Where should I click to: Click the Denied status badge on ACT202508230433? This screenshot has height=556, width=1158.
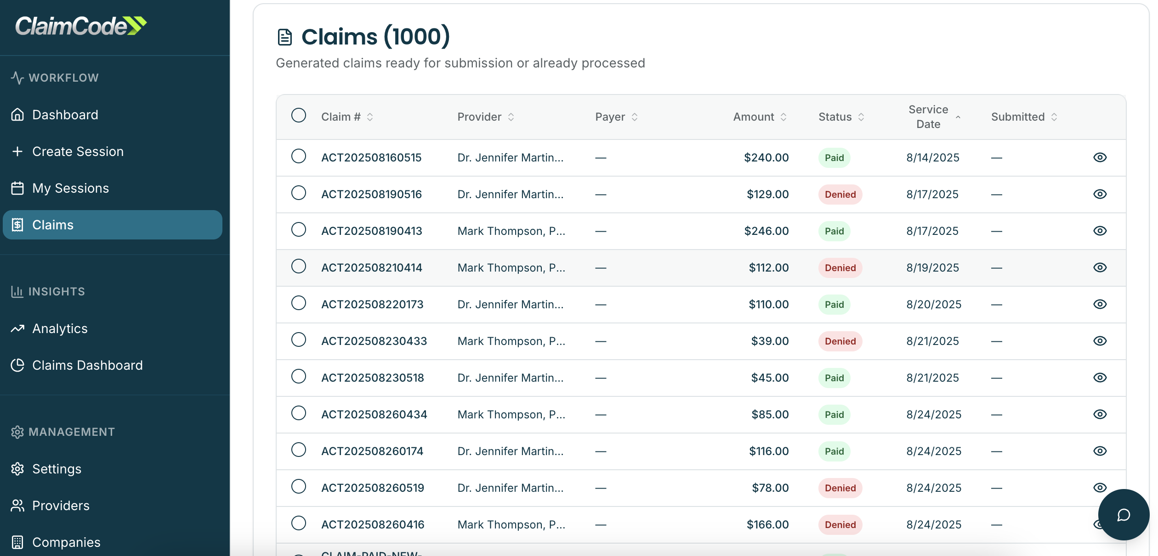pos(840,341)
